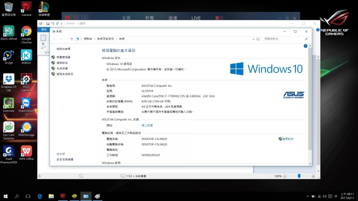Click the Paint help question mark icon
This screenshot has height=201, width=358.
(x=318, y=30)
